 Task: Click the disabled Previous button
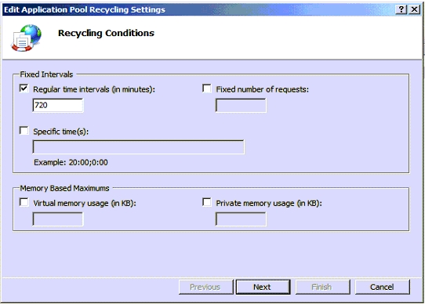click(205, 287)
